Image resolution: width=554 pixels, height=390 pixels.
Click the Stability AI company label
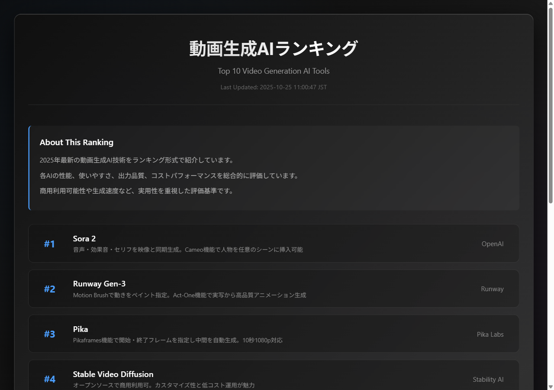click(x=488, y=379)
